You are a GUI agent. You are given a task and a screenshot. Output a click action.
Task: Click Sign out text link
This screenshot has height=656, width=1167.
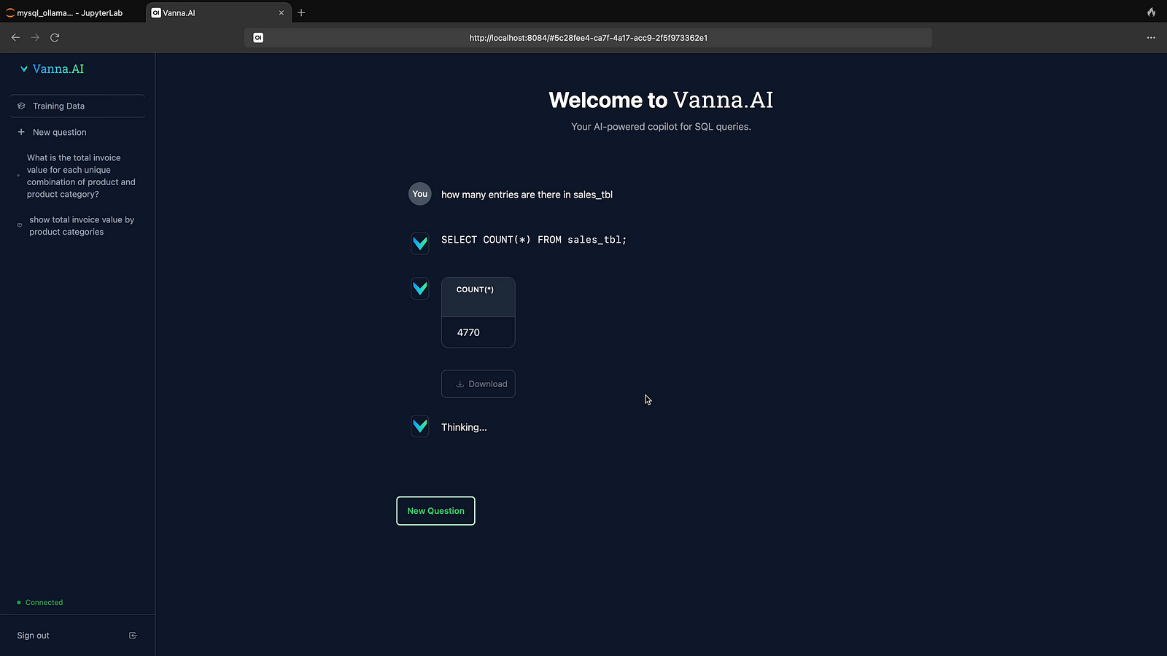[x=34, y=636]
